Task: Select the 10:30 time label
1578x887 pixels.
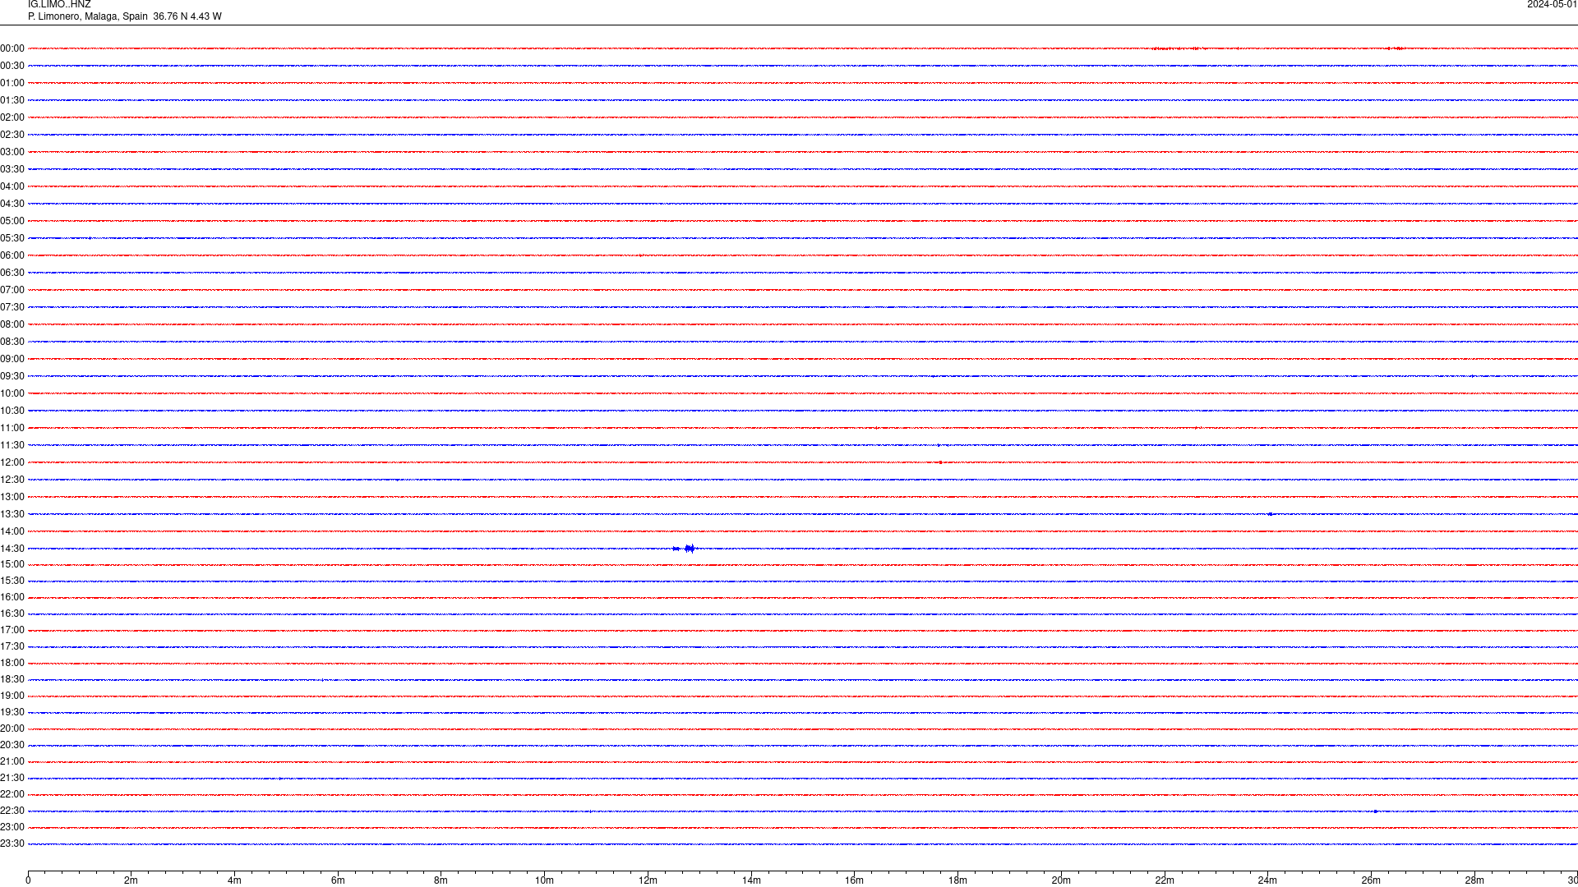Action: (x=12, y=411)
